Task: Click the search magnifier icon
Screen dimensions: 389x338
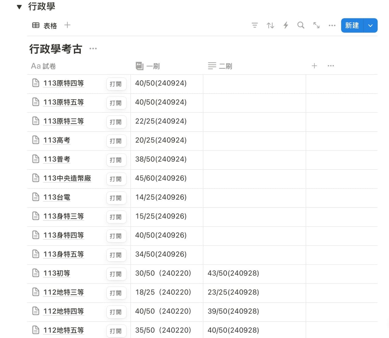Action: (x=301, y=25)
